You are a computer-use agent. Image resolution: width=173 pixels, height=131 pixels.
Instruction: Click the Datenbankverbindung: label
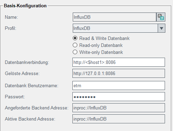pyautogui.click(x=27, y=62)
